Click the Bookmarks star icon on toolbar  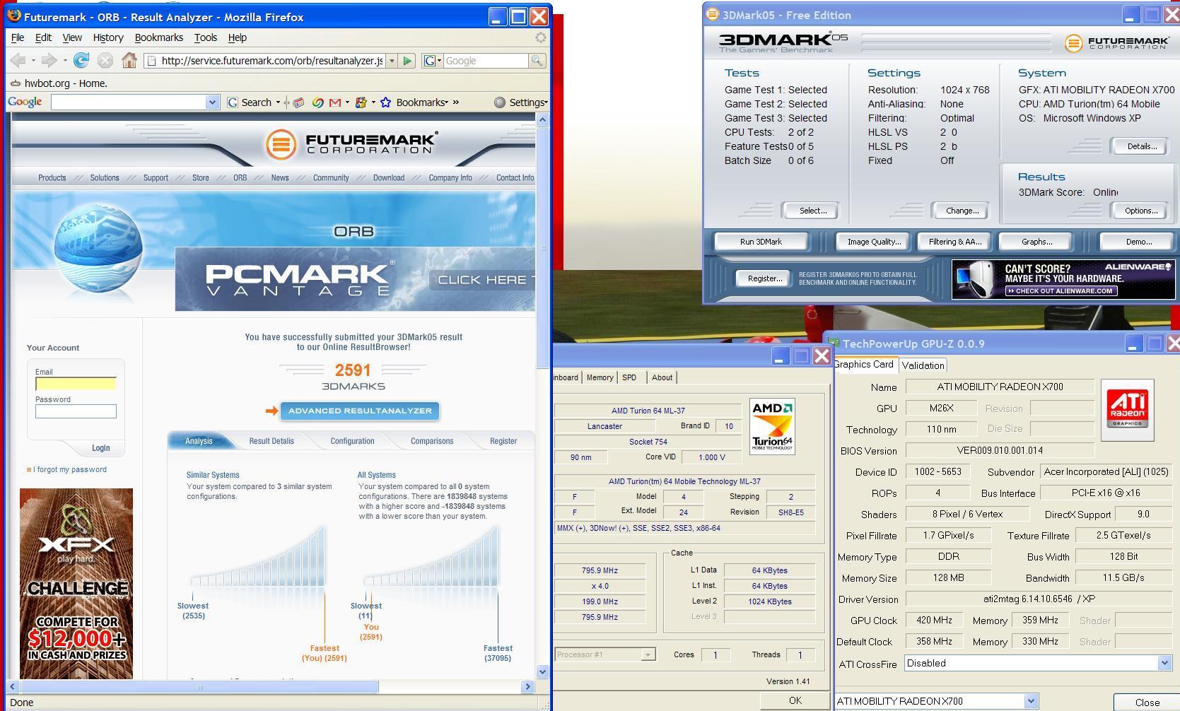(x=386, y=102)
